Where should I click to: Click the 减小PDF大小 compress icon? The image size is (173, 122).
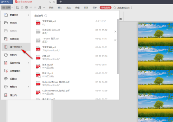[x=6, y=47]
